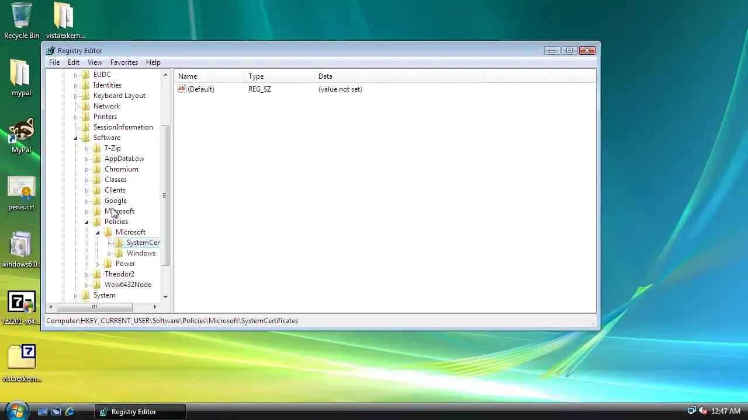Collapse the Microsoft key under Policies
Screen dimensions: 748x420
point(98,232)
